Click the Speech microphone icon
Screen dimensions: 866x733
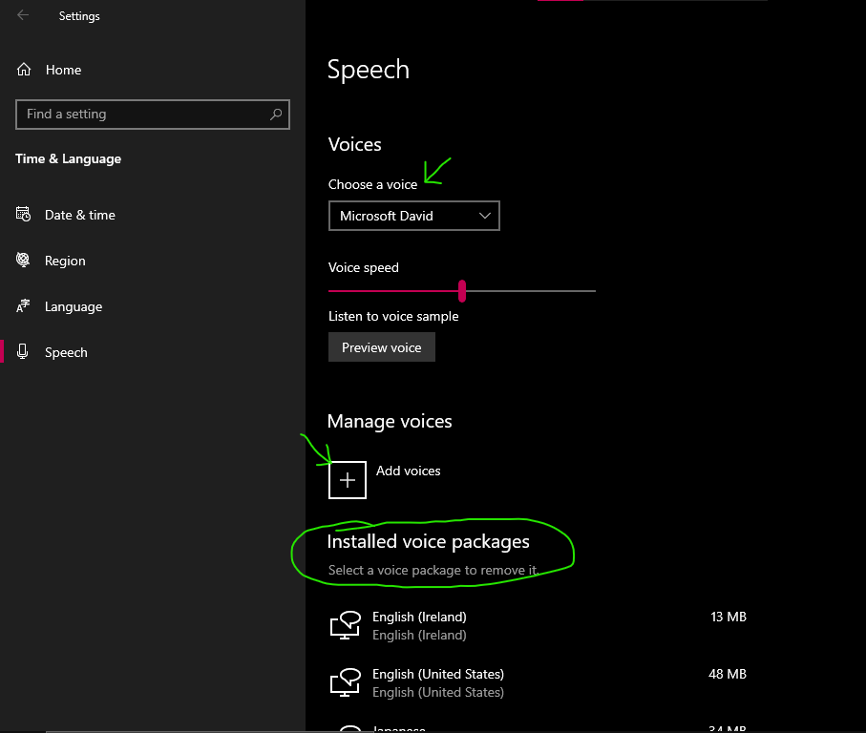point(24,352)
